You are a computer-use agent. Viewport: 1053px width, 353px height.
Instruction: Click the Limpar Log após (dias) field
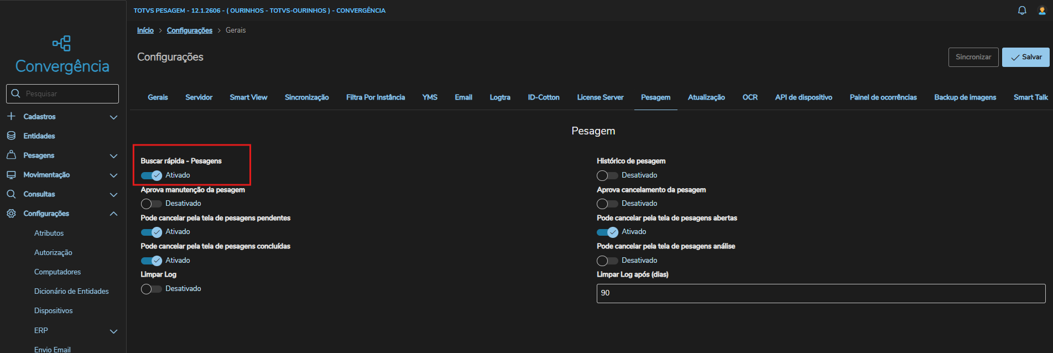[x=821, y=293]
